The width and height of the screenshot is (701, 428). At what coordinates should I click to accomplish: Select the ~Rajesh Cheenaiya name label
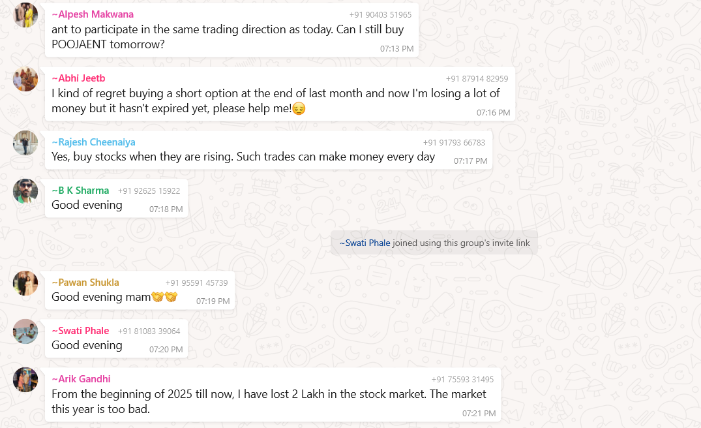click(93, 142)
